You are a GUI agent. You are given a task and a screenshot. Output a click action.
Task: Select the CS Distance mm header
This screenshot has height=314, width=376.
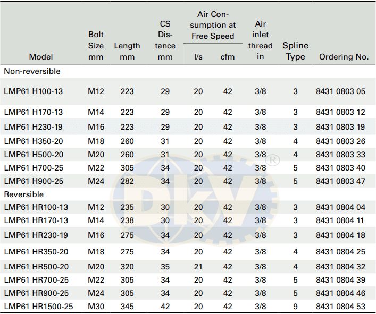tap(165, 40)
